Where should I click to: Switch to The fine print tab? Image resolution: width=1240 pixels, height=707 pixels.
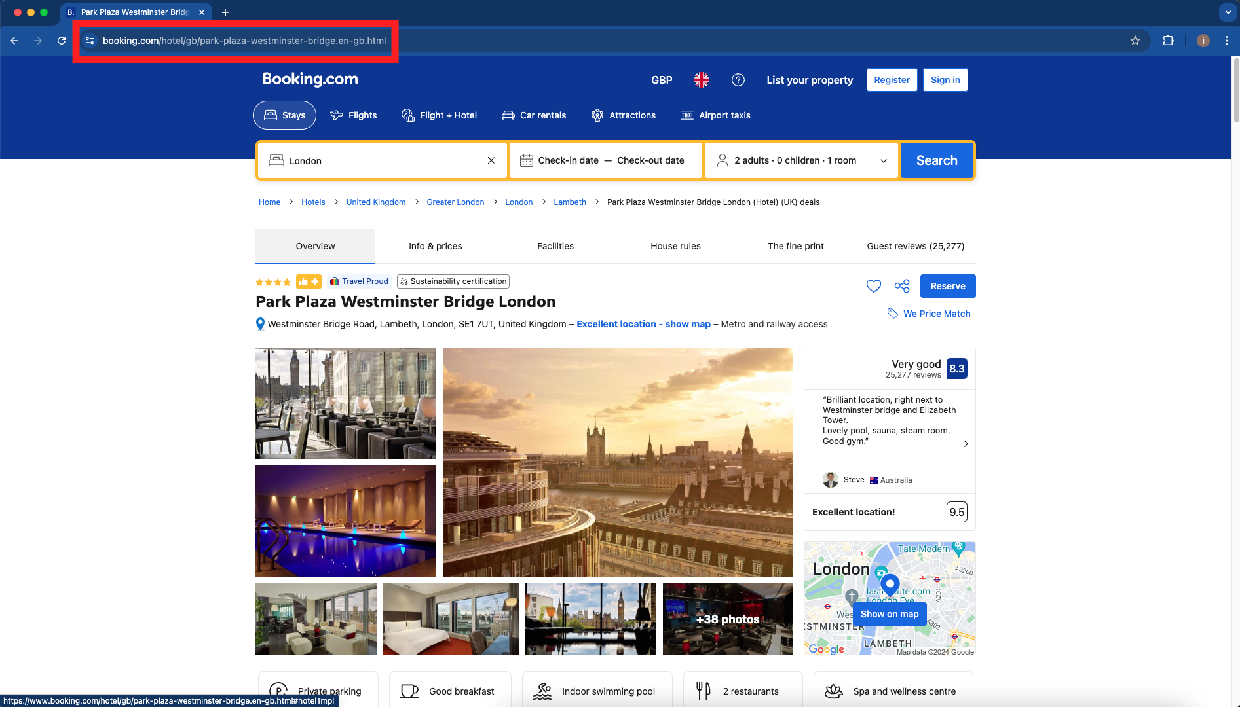(x=795, y=246)
